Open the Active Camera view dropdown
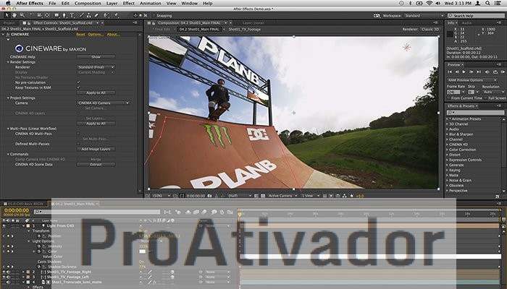This screenshot has width=507, height=289. 282,196
